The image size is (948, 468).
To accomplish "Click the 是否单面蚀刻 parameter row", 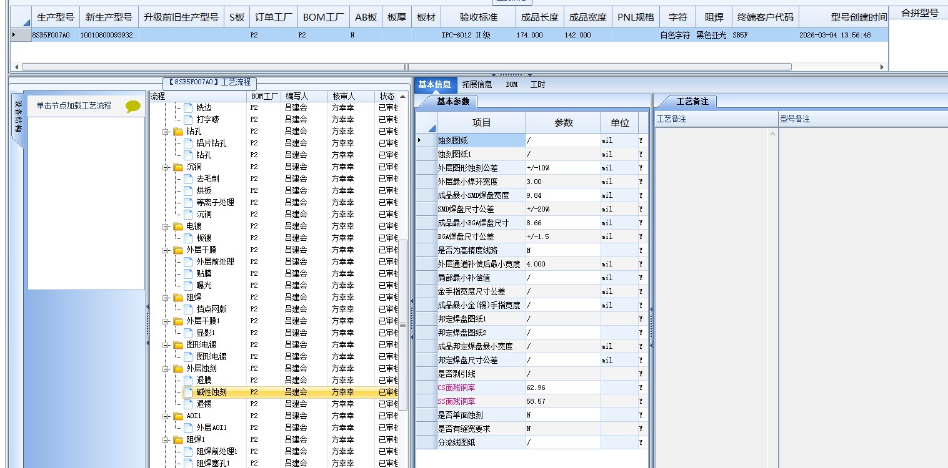I will pos(532,415).
